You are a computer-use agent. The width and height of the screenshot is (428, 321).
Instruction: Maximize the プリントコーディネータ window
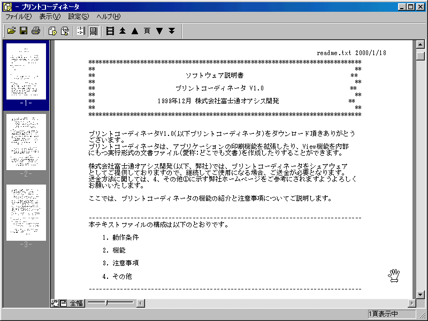coord(410,6)
